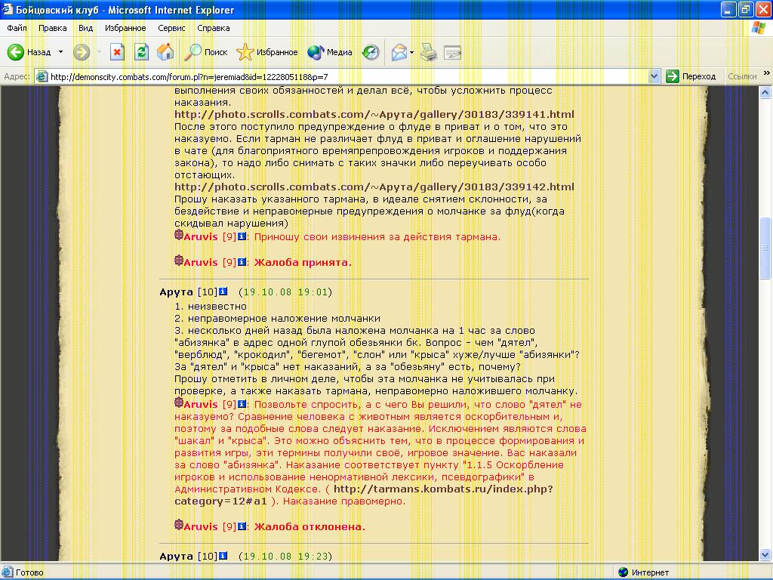Click info icon next to Арута [10] at 19:01
773x580 pixels.
[223, 292]
